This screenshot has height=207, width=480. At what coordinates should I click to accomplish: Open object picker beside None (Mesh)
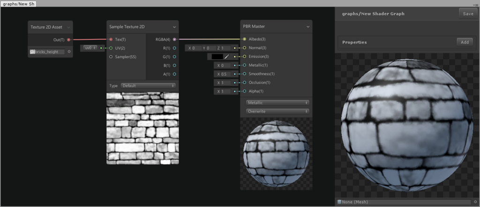[x=475, y=202]
